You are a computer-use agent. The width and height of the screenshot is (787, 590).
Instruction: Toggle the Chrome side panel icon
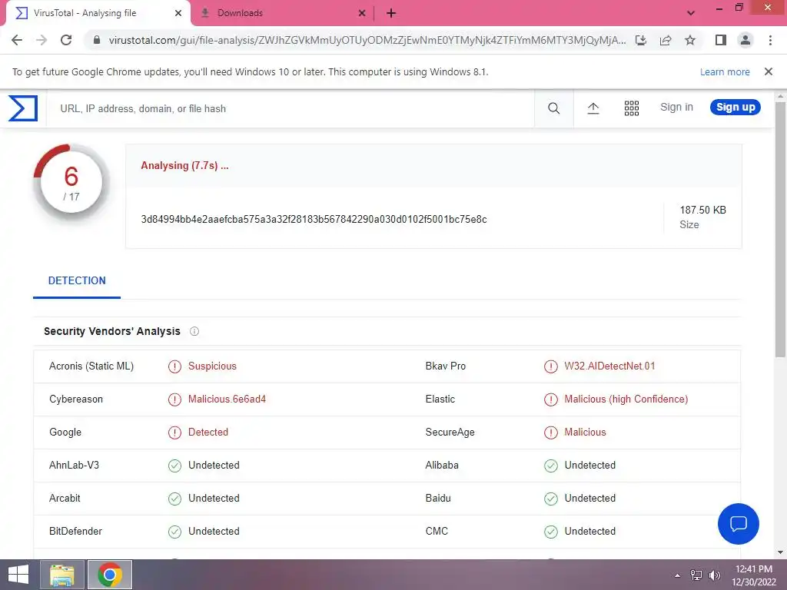721,40
